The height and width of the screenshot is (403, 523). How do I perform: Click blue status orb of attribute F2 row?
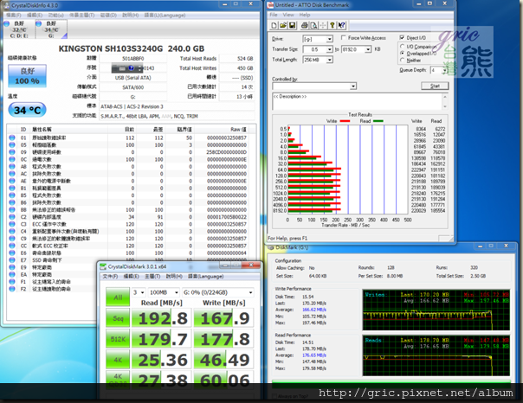(12, 289)
